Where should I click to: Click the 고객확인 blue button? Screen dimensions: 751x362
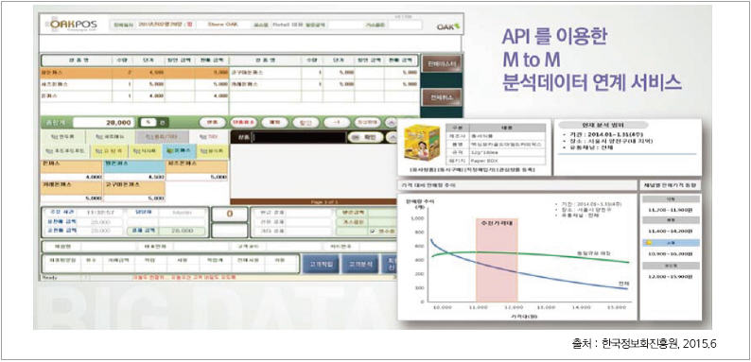(320, 264)
